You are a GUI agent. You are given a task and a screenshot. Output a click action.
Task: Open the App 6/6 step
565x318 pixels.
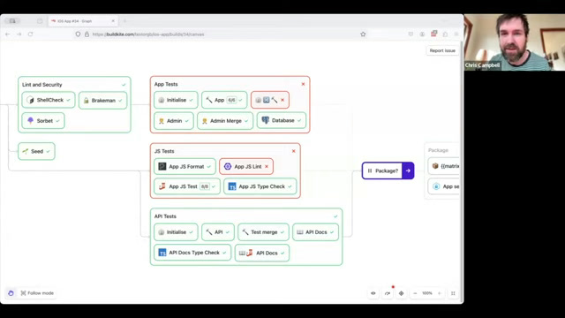coord(224,100)
